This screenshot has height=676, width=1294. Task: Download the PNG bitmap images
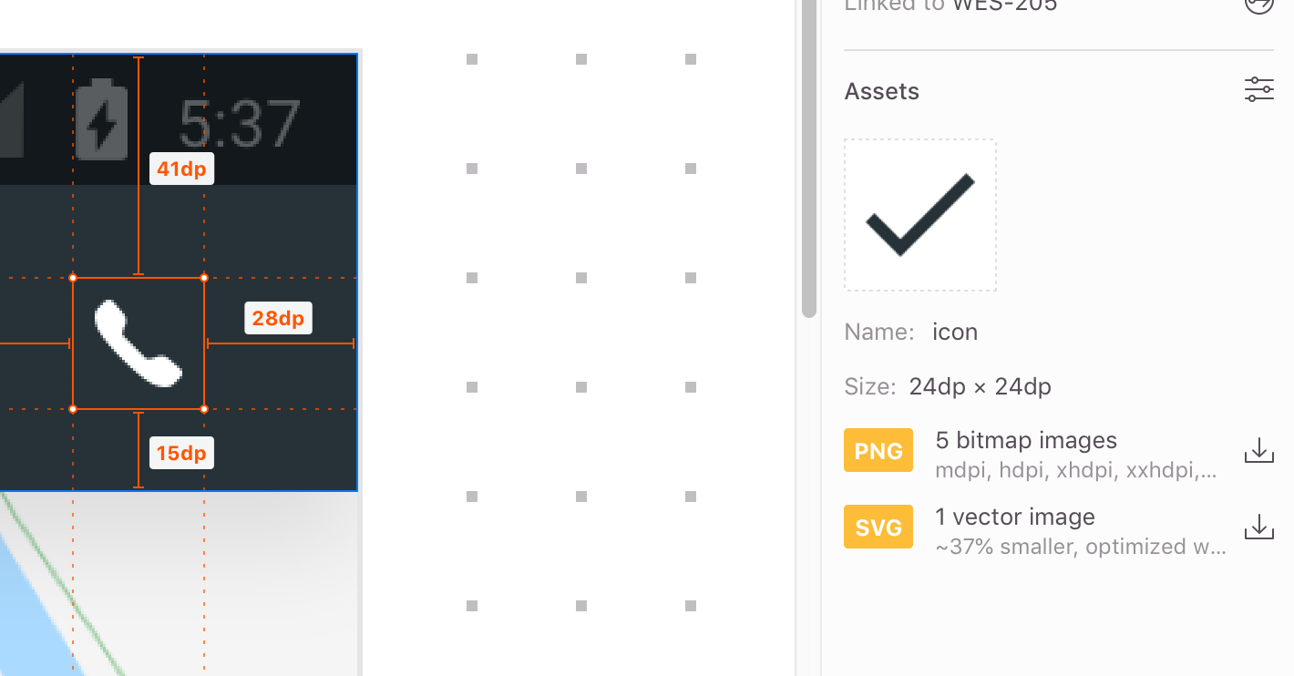1258,449
